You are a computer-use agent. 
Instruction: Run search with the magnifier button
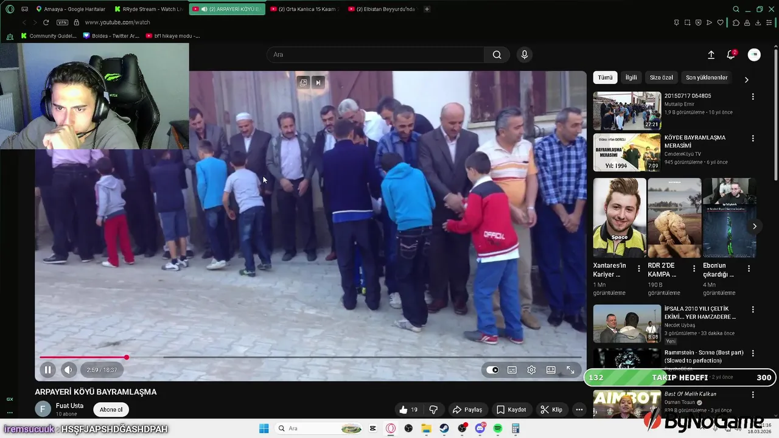tap(497, 55)
